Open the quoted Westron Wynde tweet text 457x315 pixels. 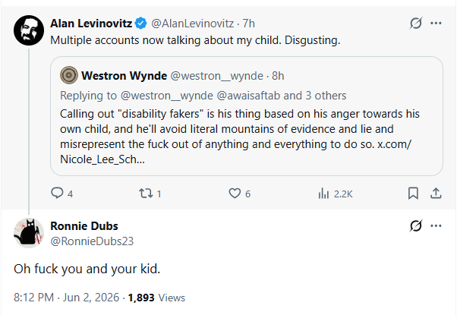click(240, 137)
